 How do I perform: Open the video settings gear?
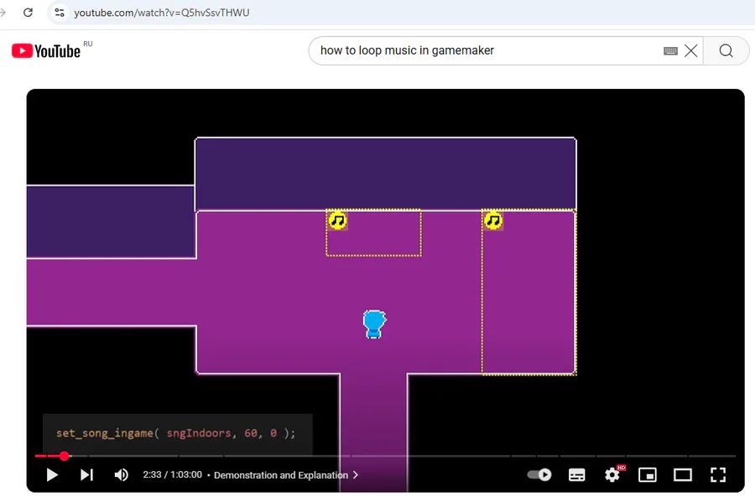612,475
